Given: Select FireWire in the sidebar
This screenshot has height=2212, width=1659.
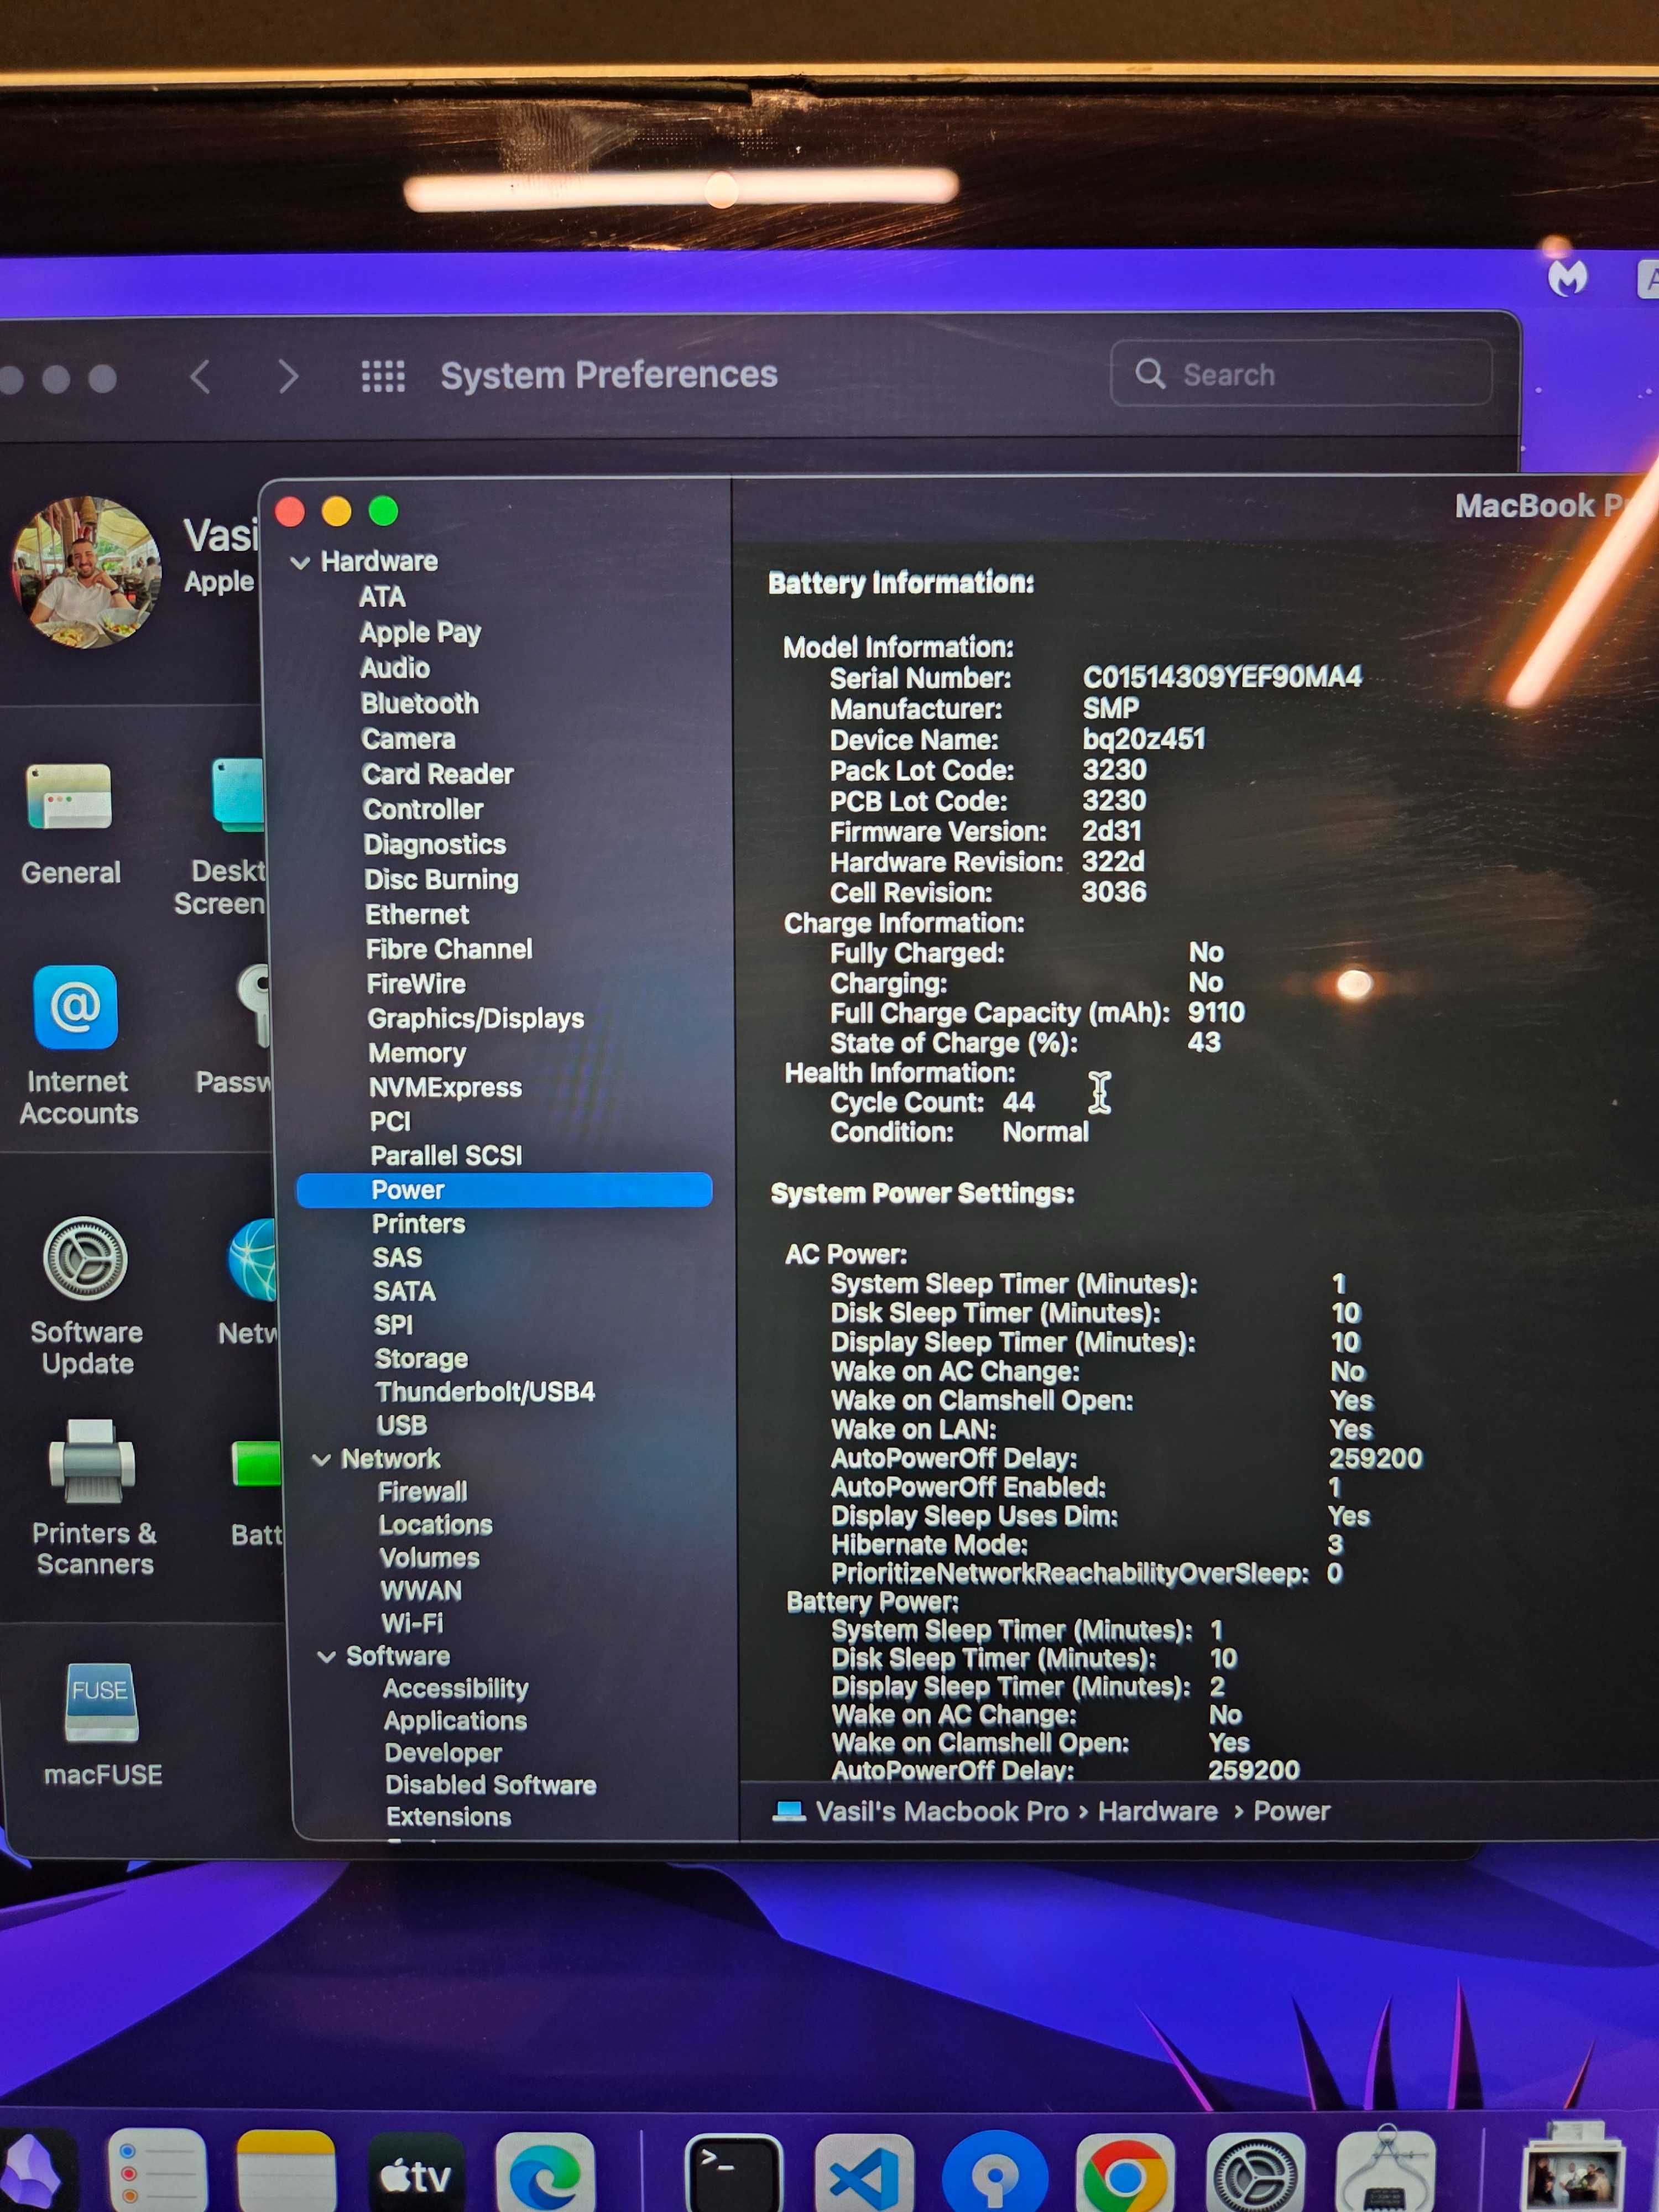Looking at the screenshot, I should coord(416,984).
